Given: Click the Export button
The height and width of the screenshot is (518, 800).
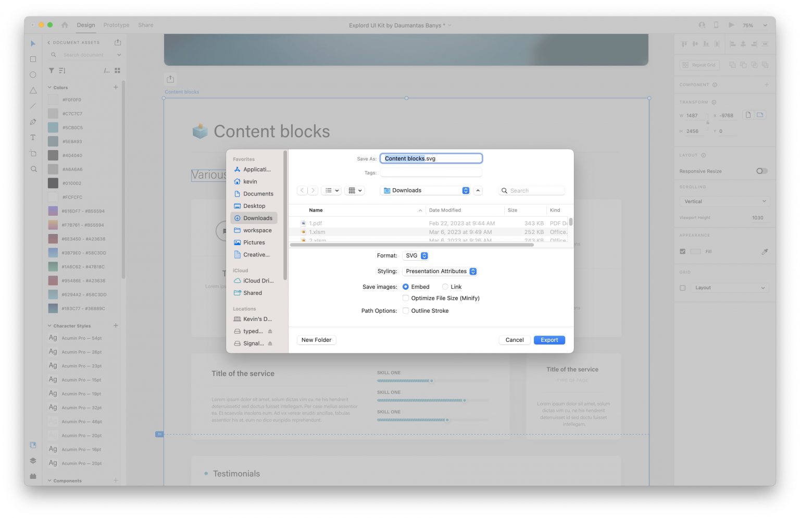Looking at the screenshot, I should pos(549,340).
